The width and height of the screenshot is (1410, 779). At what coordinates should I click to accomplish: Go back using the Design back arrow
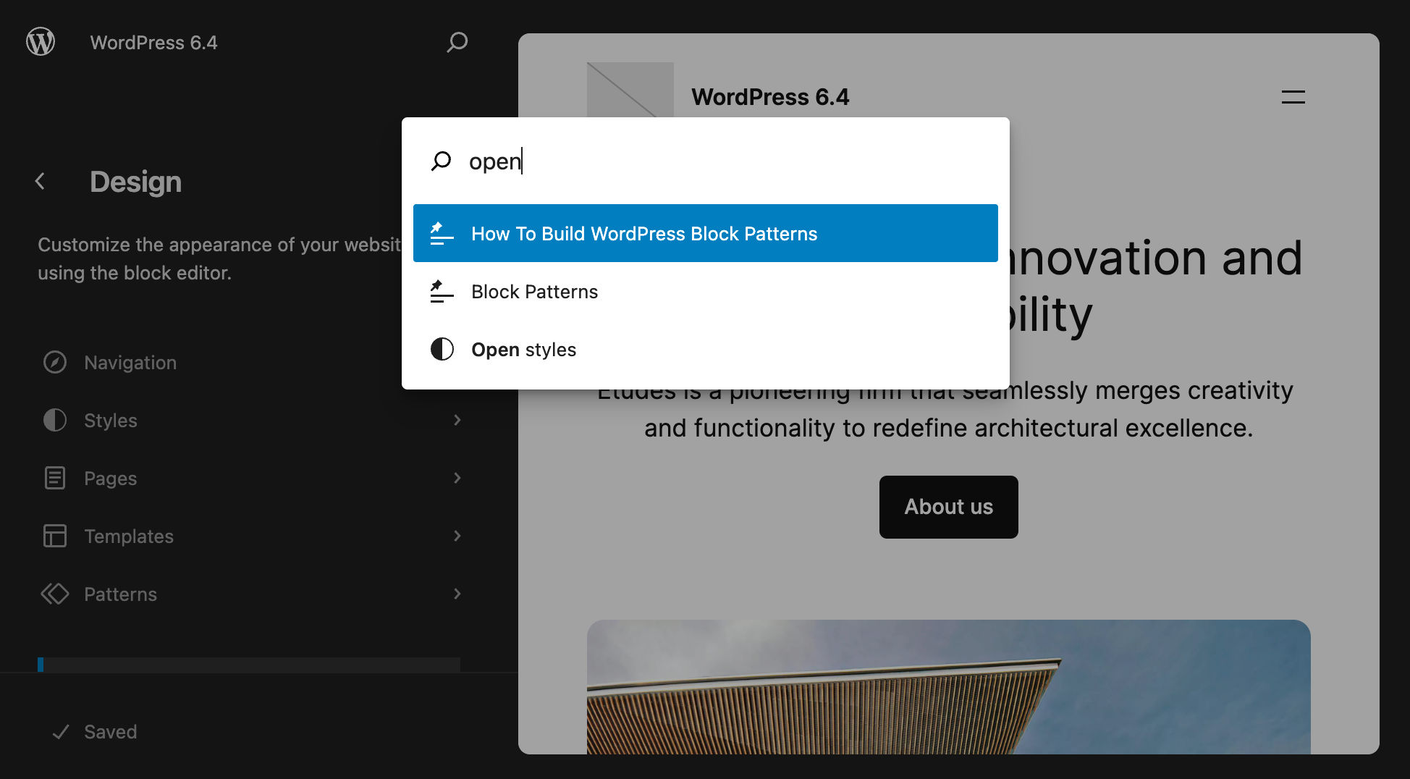click(40, 181)
